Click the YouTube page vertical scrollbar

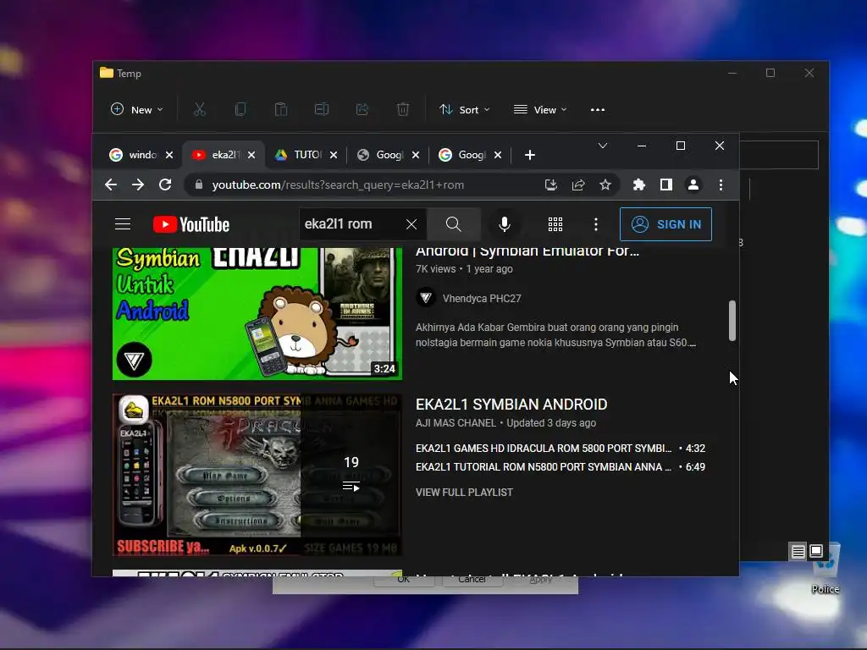(x=732, y=321)
